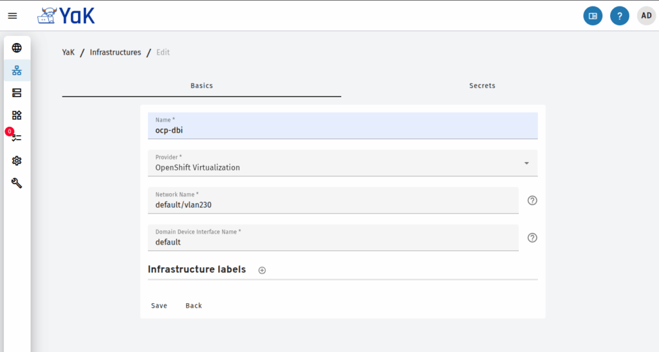Focus the Name input field
The width and height of the screenshot is (659, 352).
[342, 125]
